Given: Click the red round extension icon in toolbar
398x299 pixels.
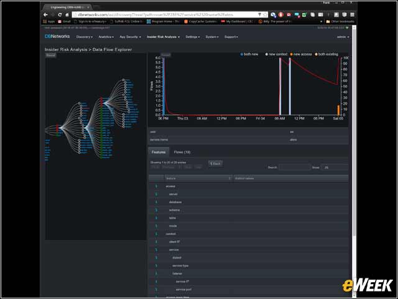Looking at the screenshot, I should [x=280, y=15].
